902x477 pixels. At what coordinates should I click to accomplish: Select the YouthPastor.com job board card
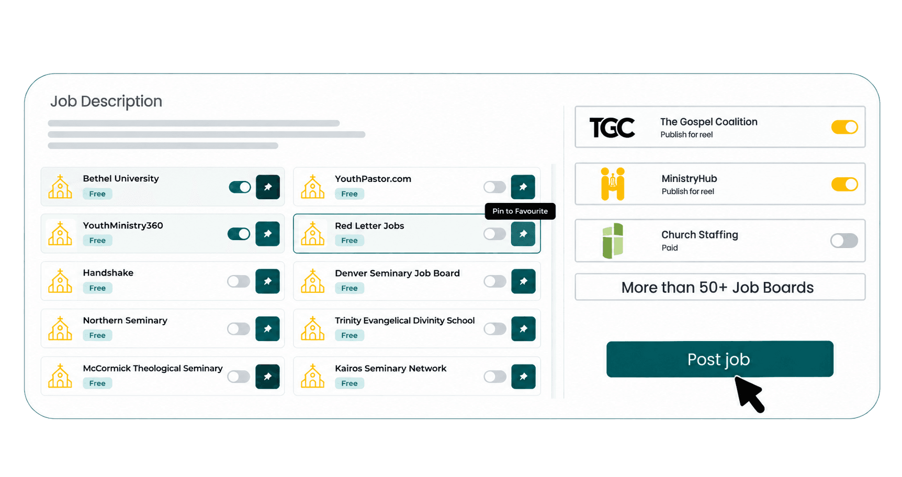point(416,187)
